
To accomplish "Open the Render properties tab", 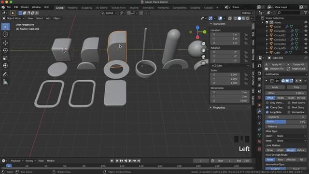I will coord(259,73).
